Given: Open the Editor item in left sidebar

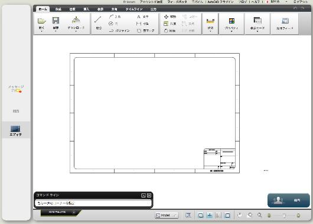Looking at the screenshot, I should [15, 130].
